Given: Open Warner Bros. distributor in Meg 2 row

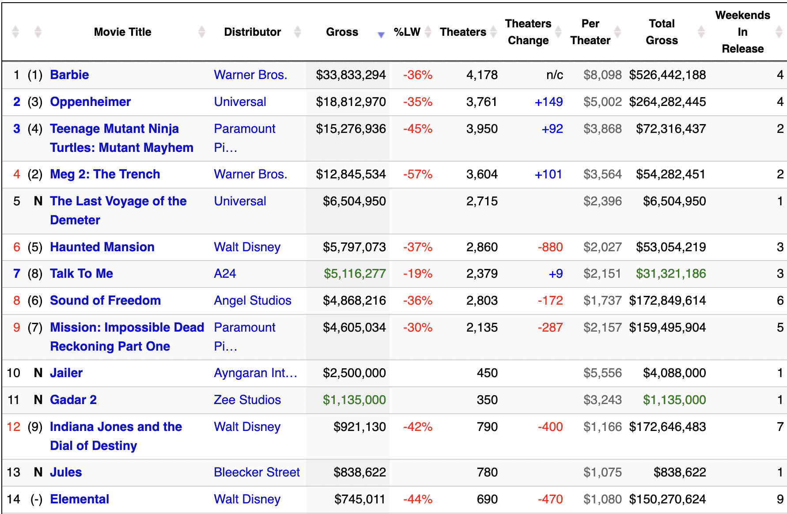Looking at the screenshot, I should tap(250, 174).
